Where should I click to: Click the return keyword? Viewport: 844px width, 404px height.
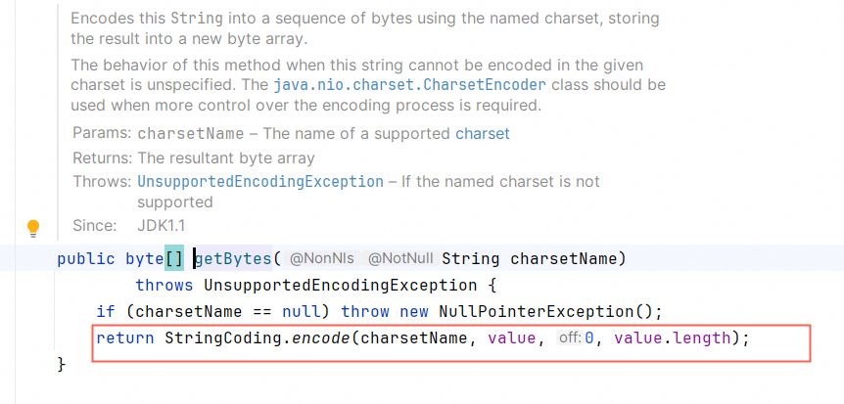click(125, 338)
